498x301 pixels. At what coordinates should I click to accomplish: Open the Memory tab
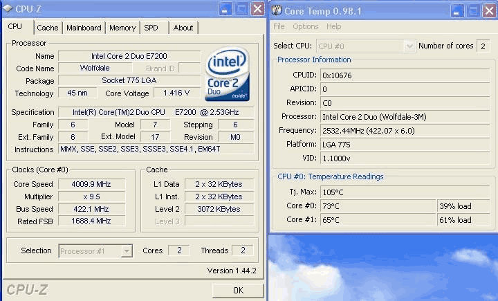pos(122,28)
